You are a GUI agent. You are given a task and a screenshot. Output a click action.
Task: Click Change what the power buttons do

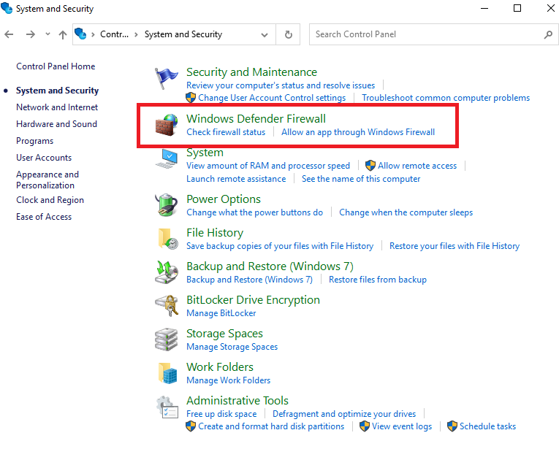coord(254,212)
